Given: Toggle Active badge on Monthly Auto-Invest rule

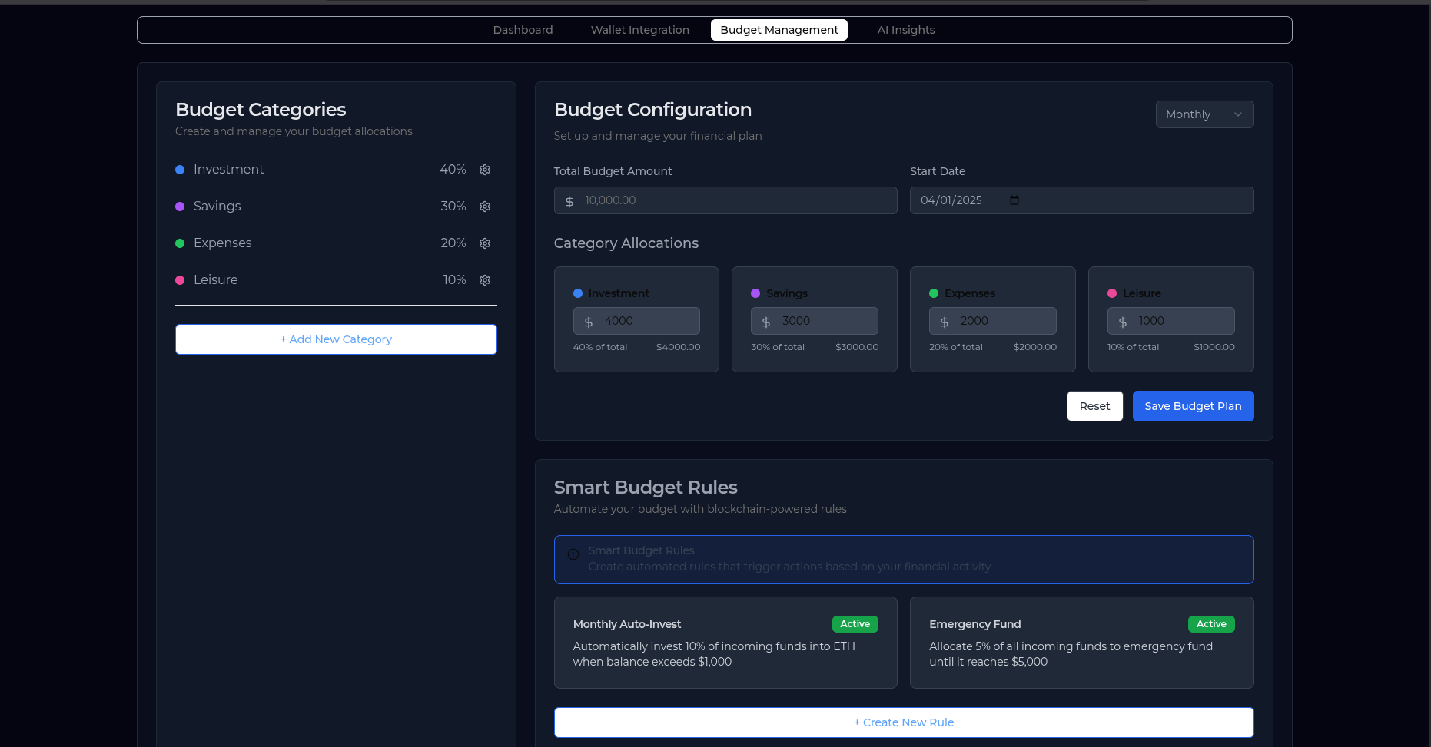Looking at the screenshot, I should click(x=855, y=624).
